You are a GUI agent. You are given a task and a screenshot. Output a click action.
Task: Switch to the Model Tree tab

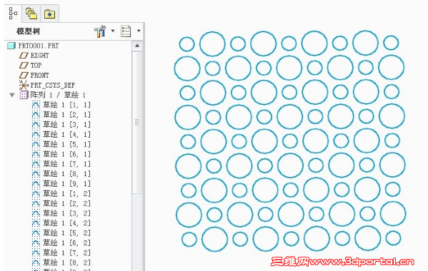pos(13,14)
